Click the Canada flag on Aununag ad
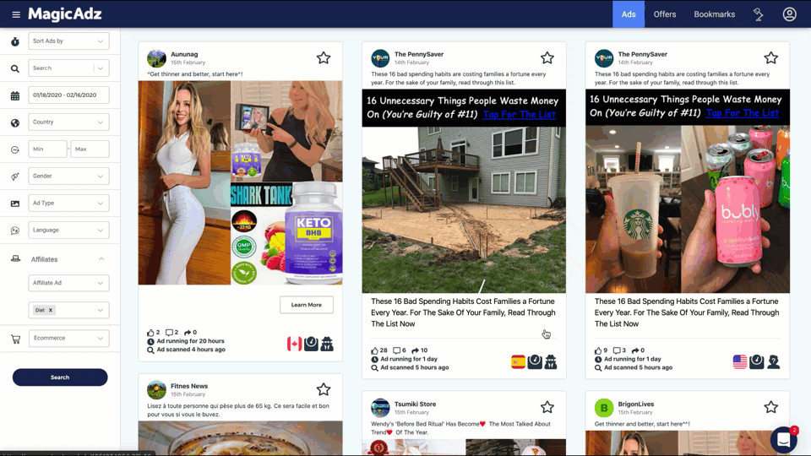This screenshot has height=456, width=811. [x=294, y=344]
